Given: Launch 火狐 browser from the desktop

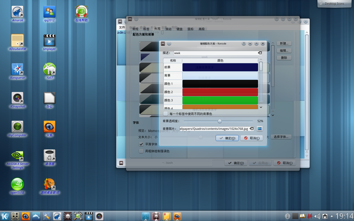Looking at the screenshot, I should (50, 128).
